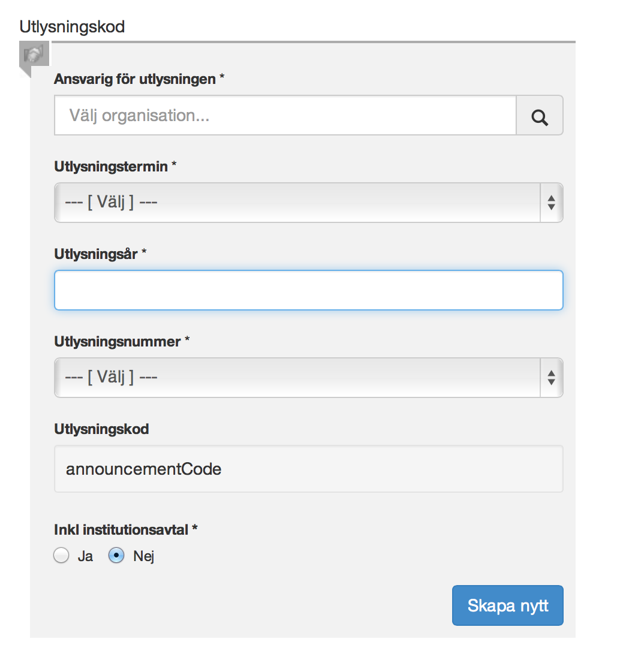
Task: Select the read-only announcementCode field
Action: [x=309, y=469]
